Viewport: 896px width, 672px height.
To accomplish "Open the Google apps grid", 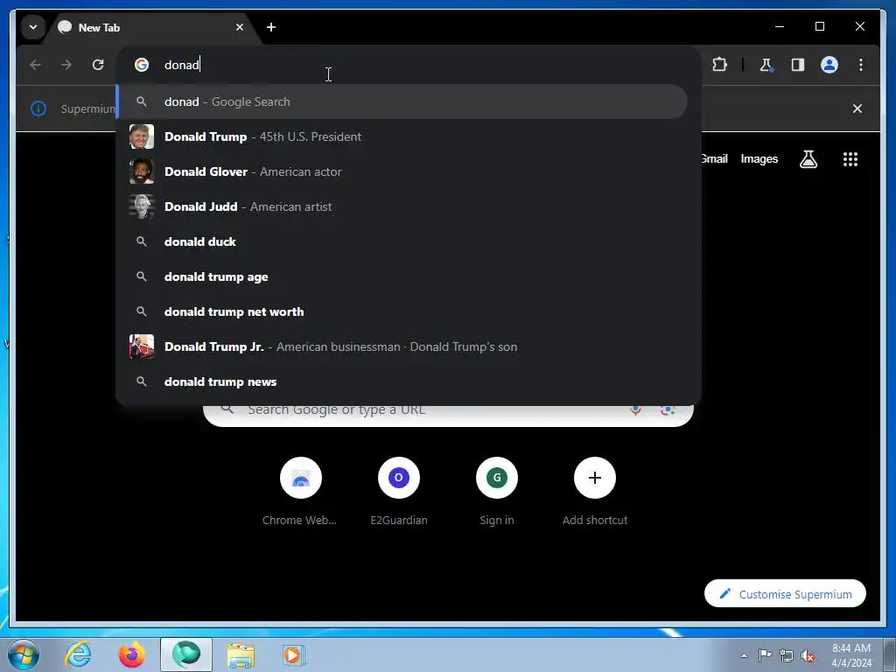I will (850, 159).
